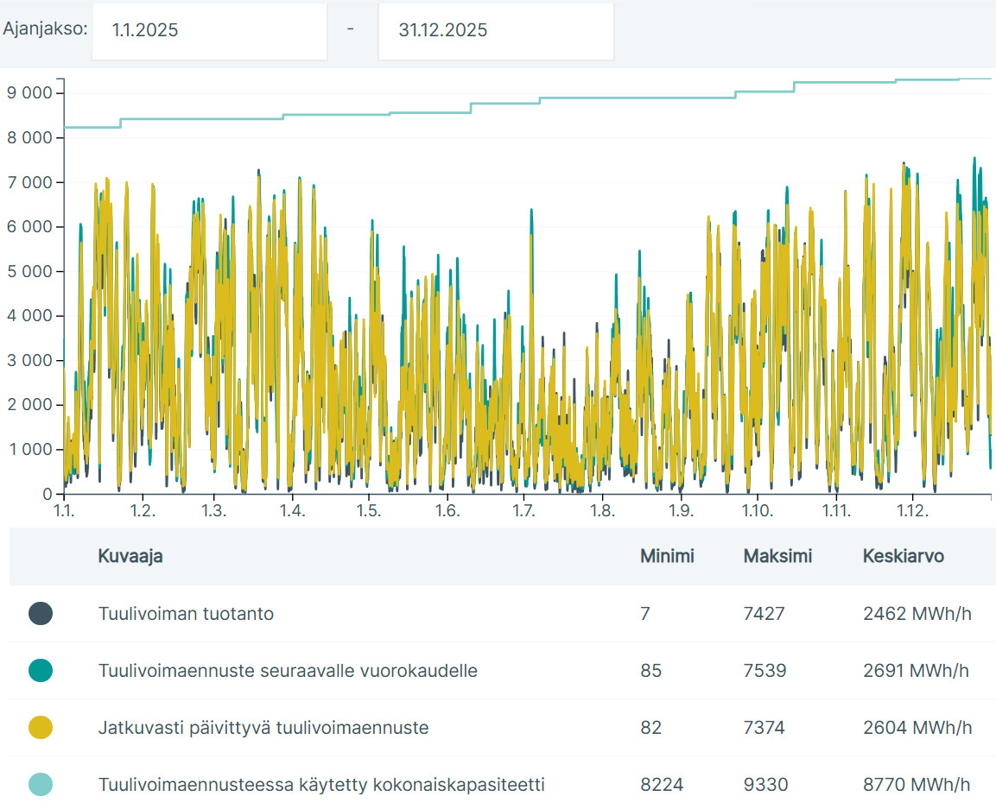Select the Tuulivoiman tuotanto legend label

tap(186, 614)
